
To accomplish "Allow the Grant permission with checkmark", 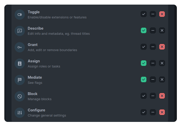I will coord(144,47).
